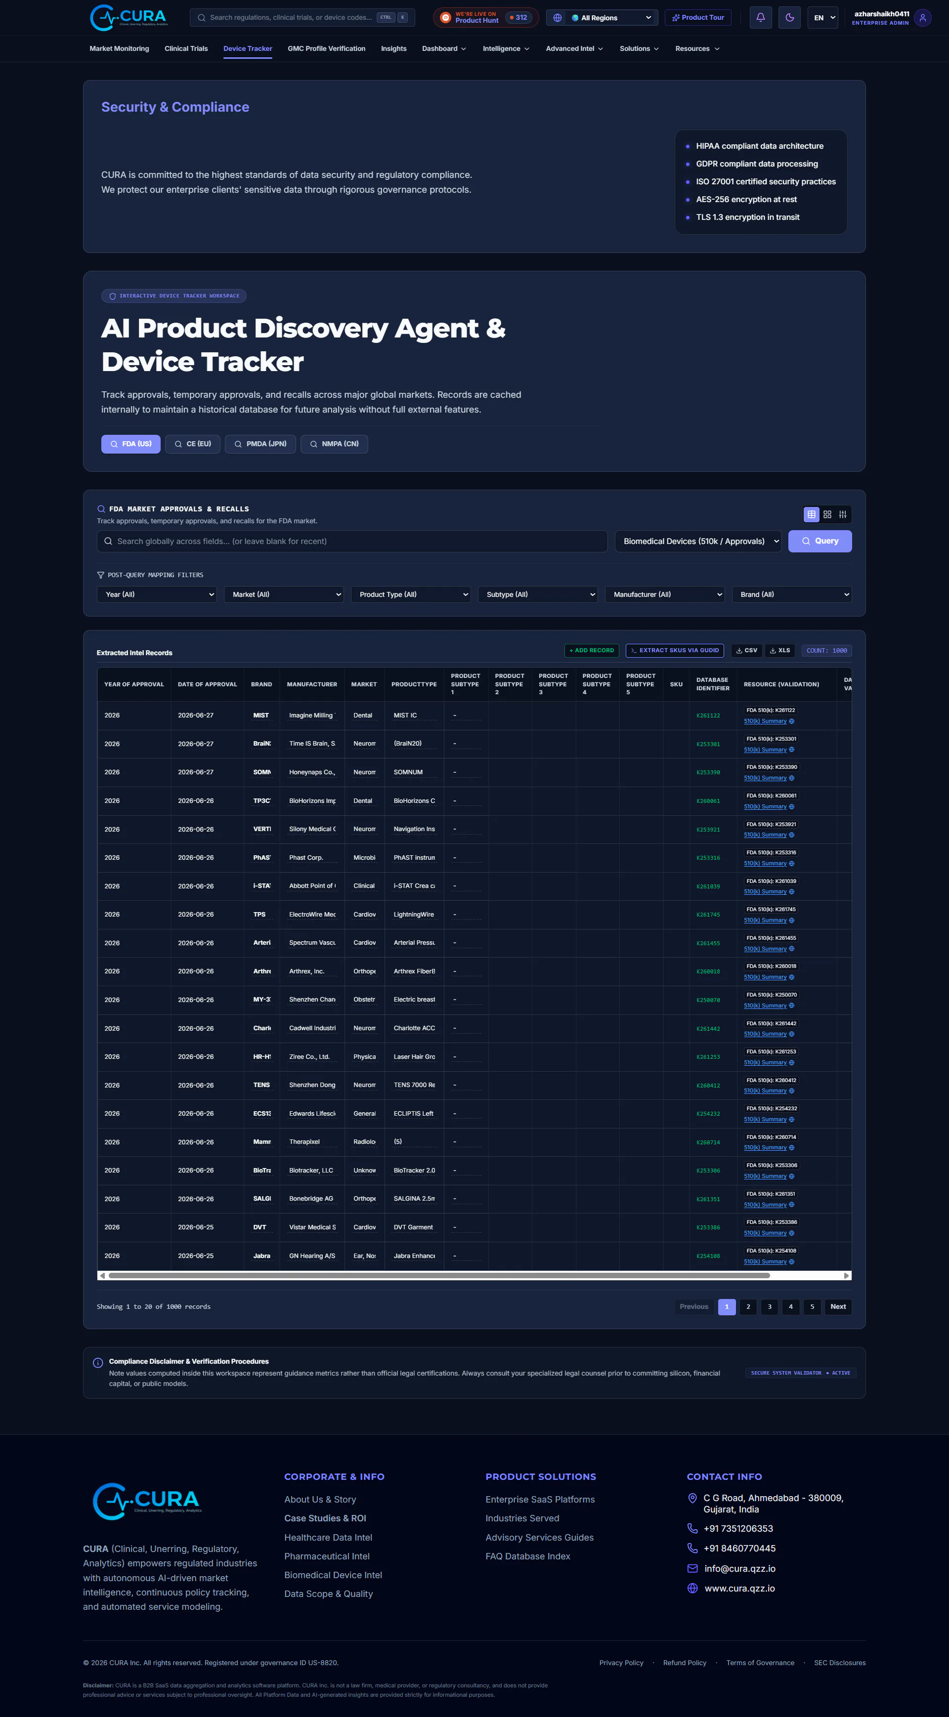The image size is (949, 1717).
Task: Export records as CSV
Action: [746, 651]
